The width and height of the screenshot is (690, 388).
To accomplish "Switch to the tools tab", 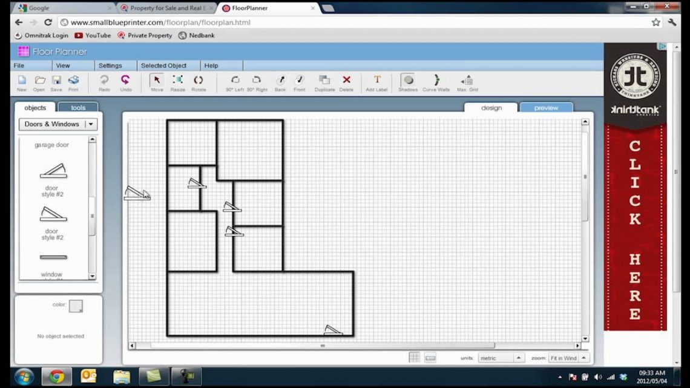I will [78, 108].
